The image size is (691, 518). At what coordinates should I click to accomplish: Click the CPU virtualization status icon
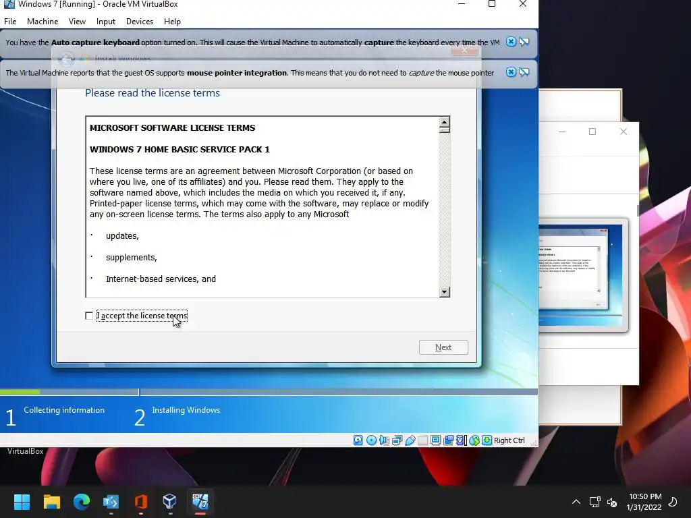tap(461, 440)
